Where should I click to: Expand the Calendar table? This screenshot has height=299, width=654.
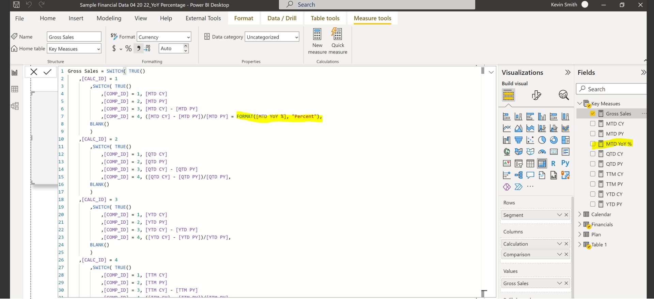580,214
